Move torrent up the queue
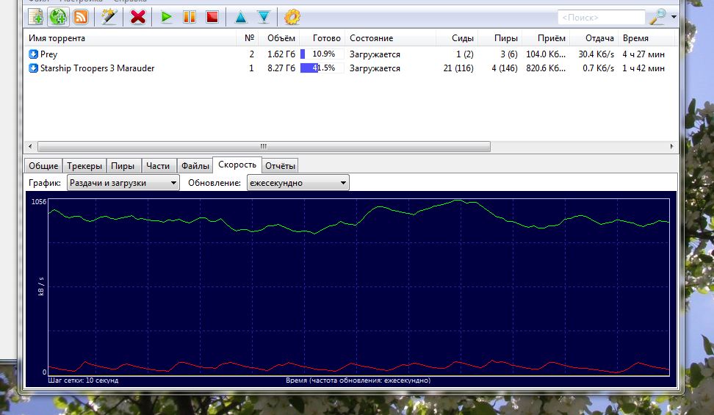Image resolution: width=714 pixels, height=415 pixels. [240, 16]
